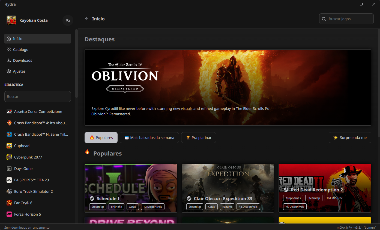380x230 pixels.
Task: Click the download icon beside Downloads
Action: pos(9,60)
